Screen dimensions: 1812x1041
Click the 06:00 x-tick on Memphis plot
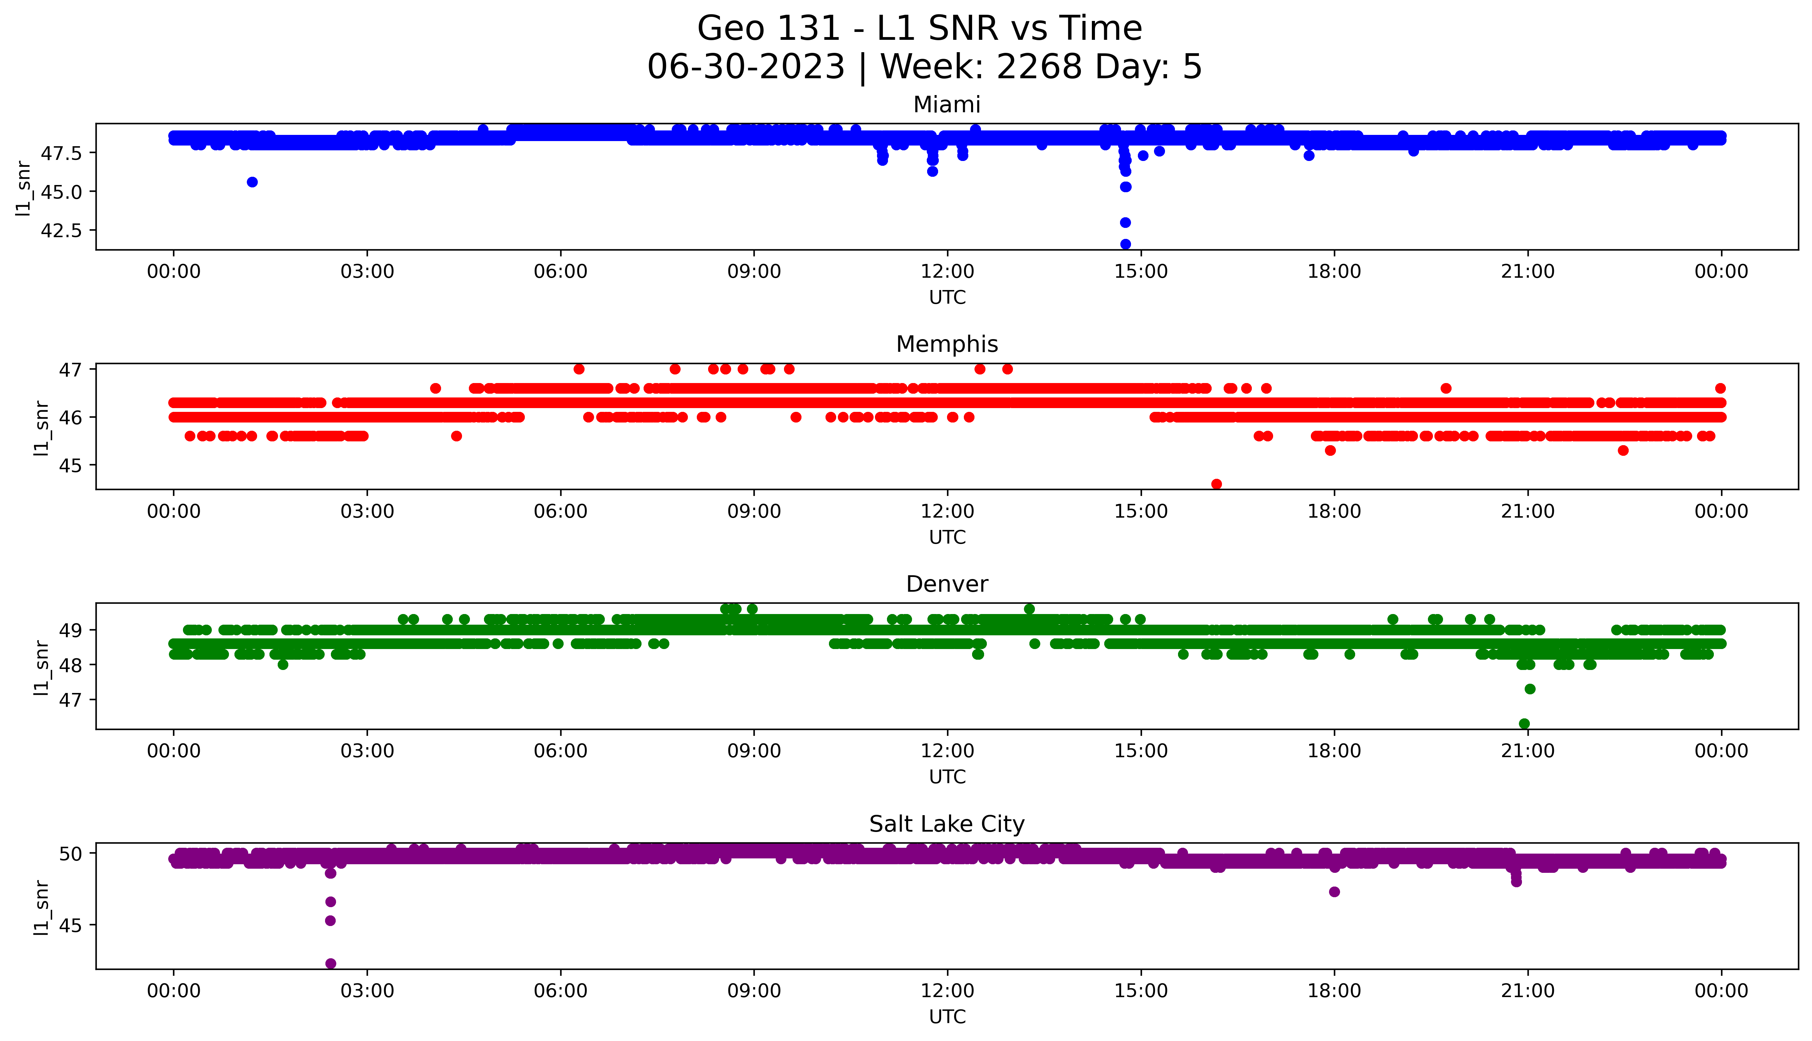[x=561, y=511]
